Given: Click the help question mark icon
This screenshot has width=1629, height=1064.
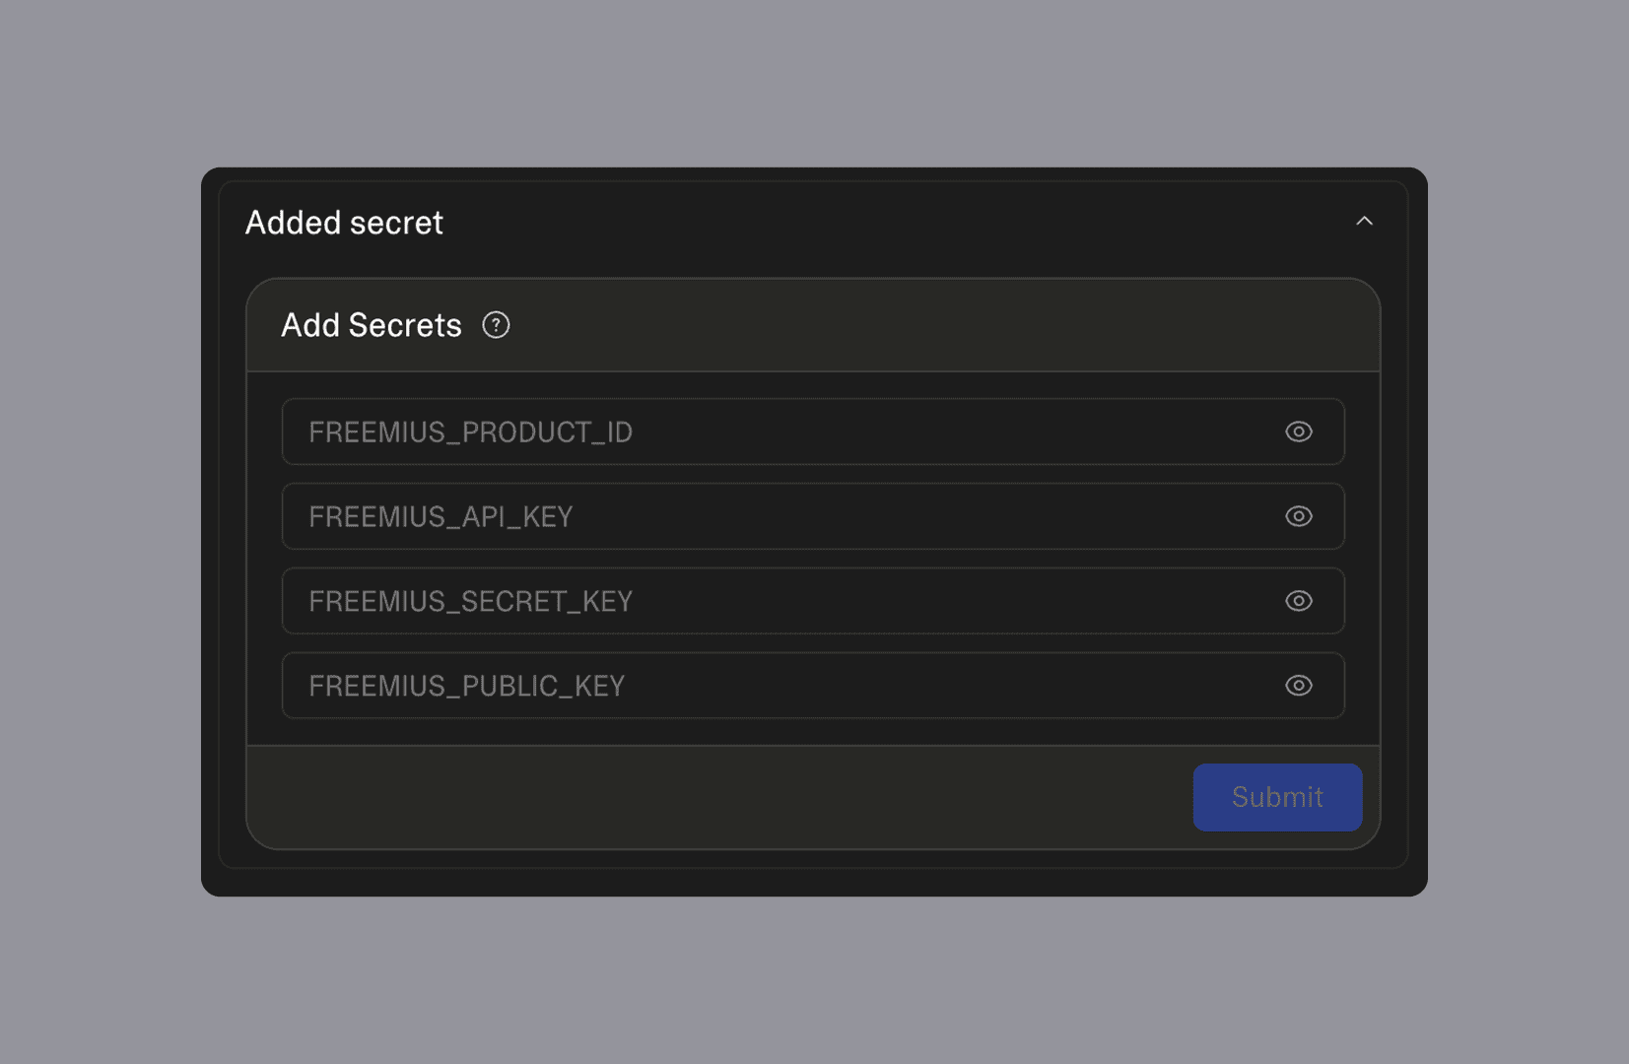Looking at the screenshot, I should tap(496, 325).
